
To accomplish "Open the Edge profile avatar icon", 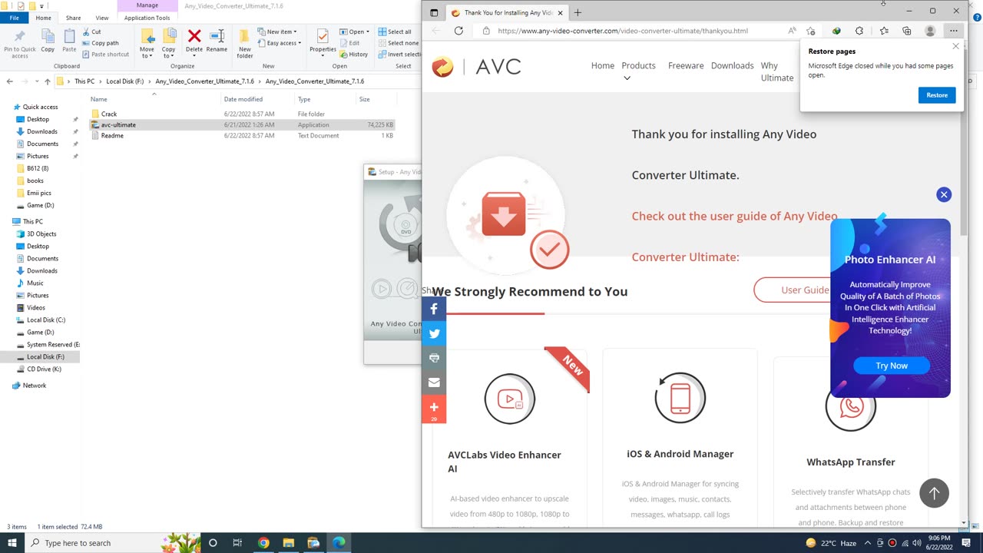I will [930, 31].
